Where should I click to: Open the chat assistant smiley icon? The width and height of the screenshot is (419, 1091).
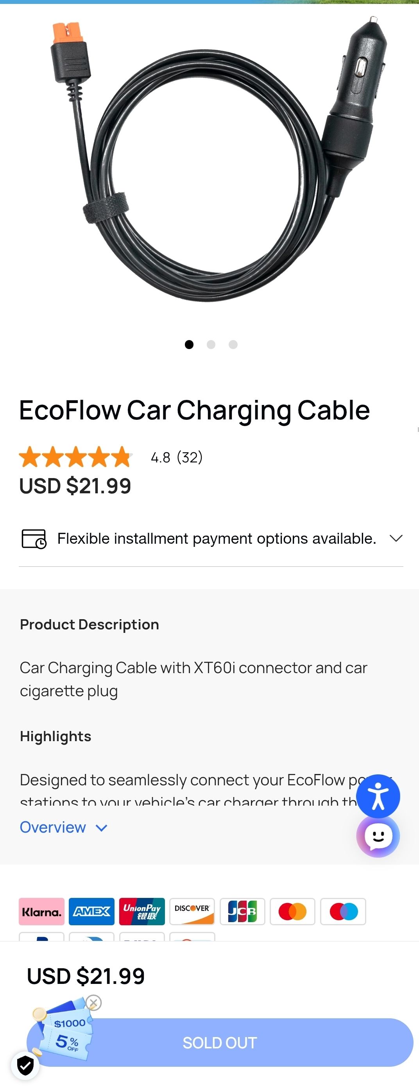pos(378,837)
